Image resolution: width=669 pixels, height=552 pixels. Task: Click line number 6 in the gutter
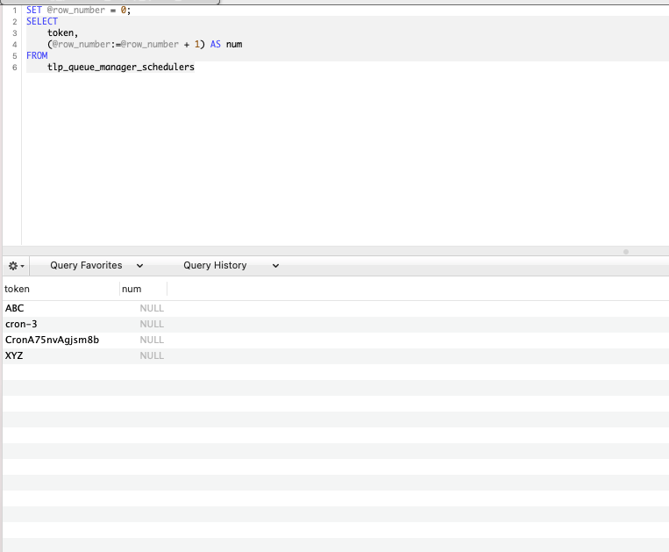[15, 67]
